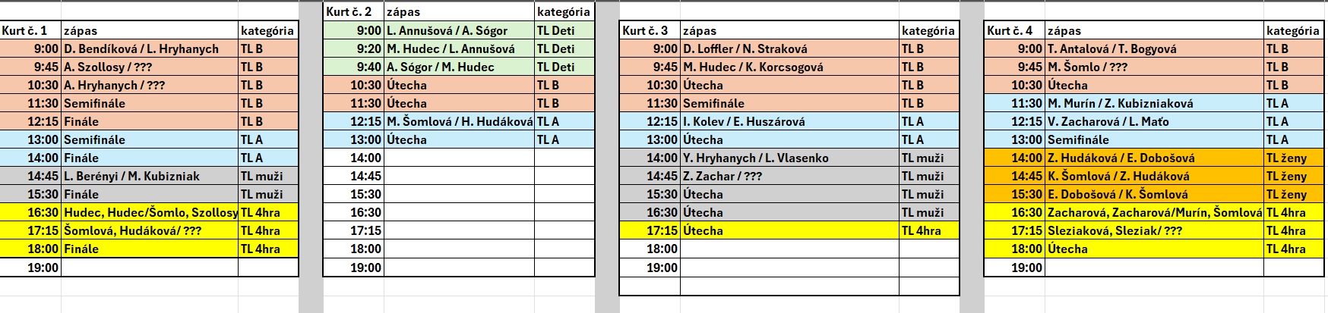Click Sleziaková, Sleziak/ ??? cell
1328x313 pixels.
1154,230
